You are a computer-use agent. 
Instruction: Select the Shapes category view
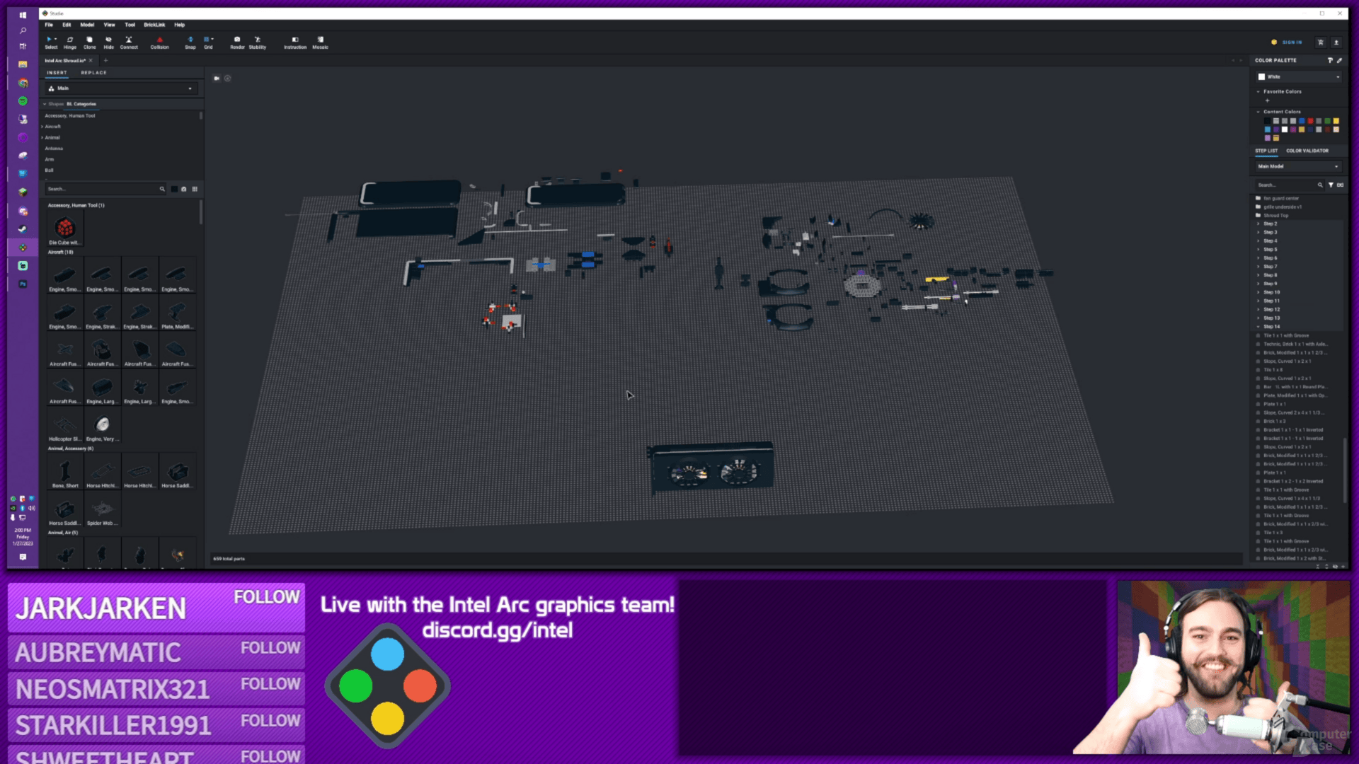click(56, 104)
